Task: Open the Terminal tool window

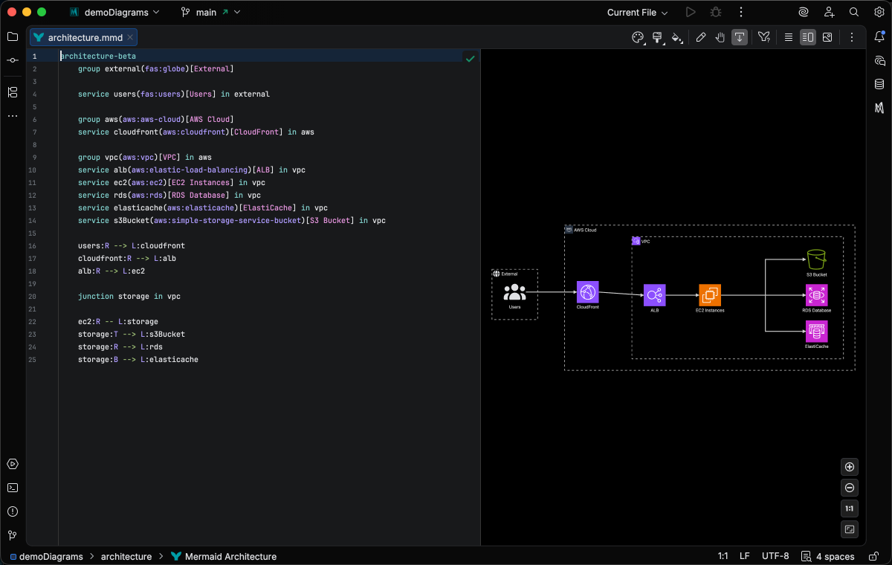Action: (13, 488)
